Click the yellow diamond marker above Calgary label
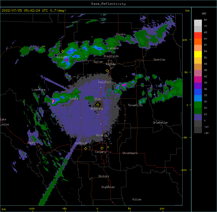Screen dimensions: 217x212 (x=102, y=148)
